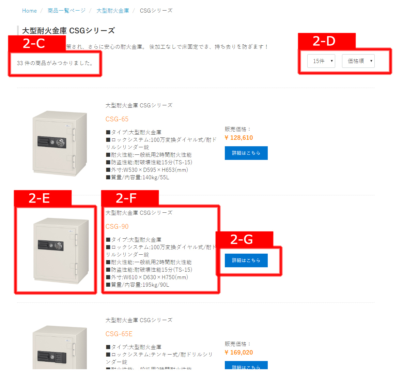Screen dimensions: 403x375
Task: Click 詳細はこちら button for CSG-65
Action: pyautogui.click(x=246, y=153)
